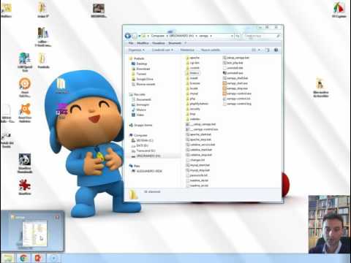
Task: Open recent pages dropdown beside navigation arrows
Action: [140, 36]
